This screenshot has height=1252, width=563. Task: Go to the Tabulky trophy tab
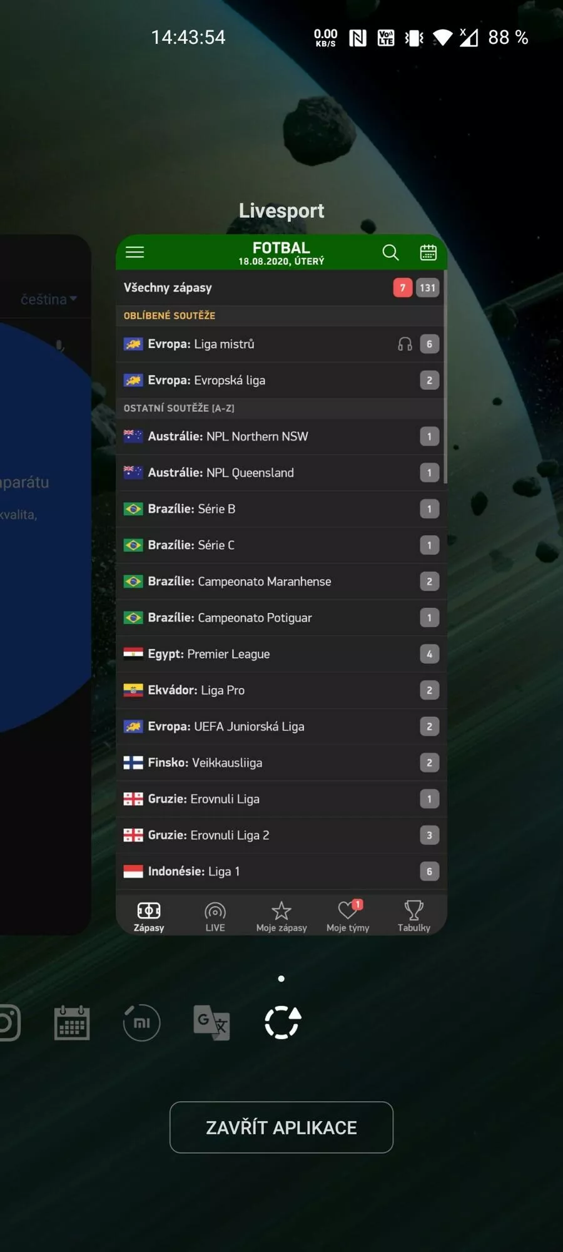[414, 917]
